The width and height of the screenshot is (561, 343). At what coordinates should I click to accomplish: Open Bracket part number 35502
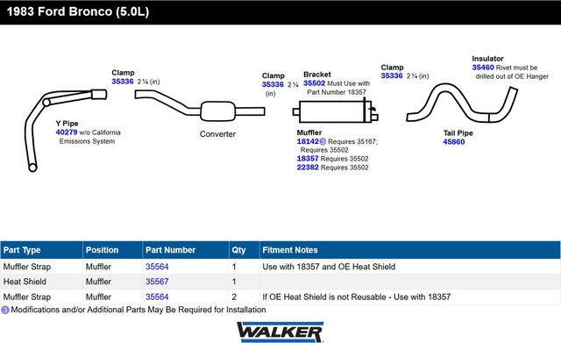pos(314,83)
